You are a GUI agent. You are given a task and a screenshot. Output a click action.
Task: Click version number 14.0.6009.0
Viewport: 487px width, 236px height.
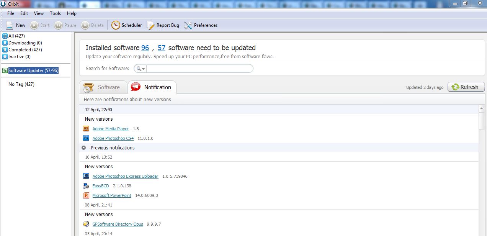click(x=146, y=195)
